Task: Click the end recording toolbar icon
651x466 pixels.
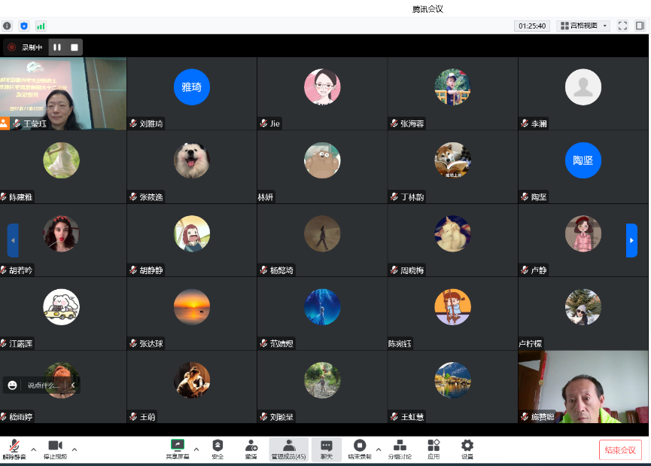Action: point(359,446)
